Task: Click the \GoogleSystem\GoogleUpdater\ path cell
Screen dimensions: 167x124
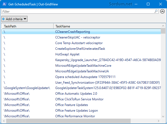Action: click(x=27, y=88)
